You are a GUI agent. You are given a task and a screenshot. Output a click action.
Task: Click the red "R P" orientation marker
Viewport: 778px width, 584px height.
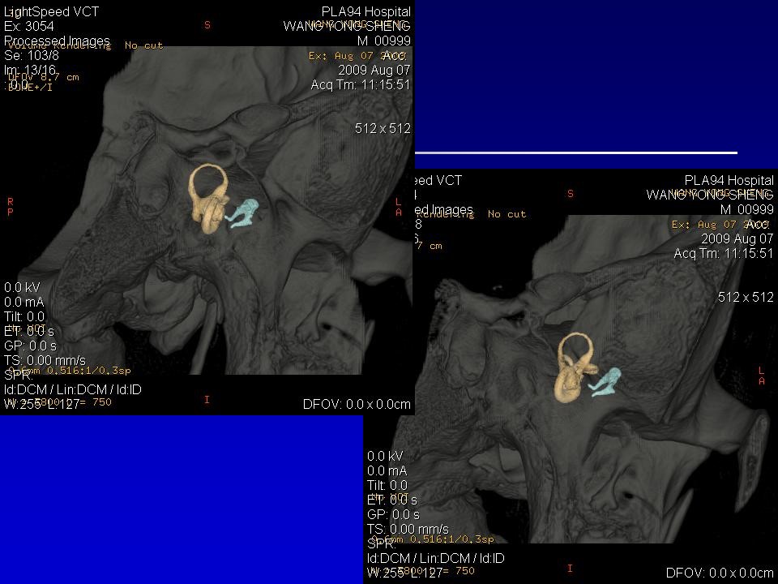(11, 207)
